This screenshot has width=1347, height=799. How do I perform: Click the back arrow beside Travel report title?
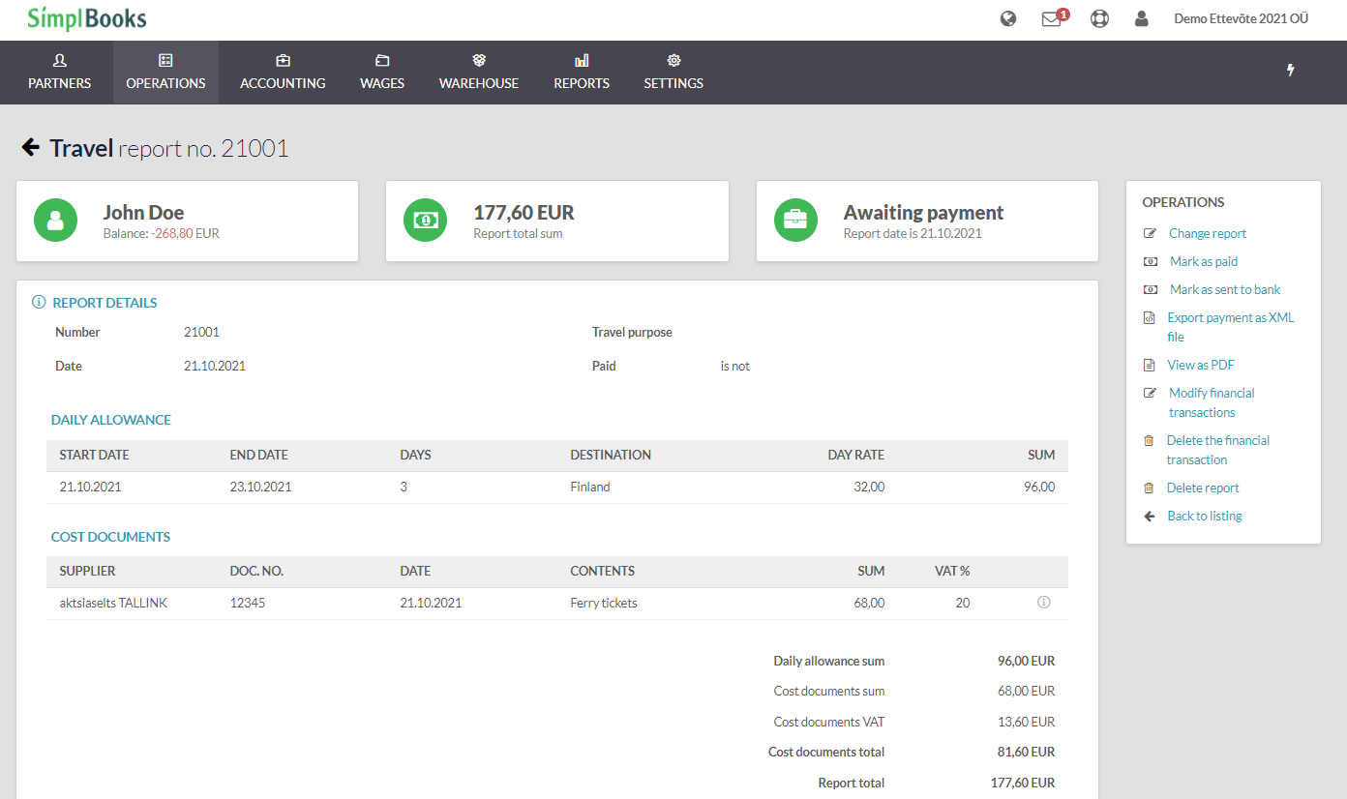pyautogui.click(x=30, y=148)
